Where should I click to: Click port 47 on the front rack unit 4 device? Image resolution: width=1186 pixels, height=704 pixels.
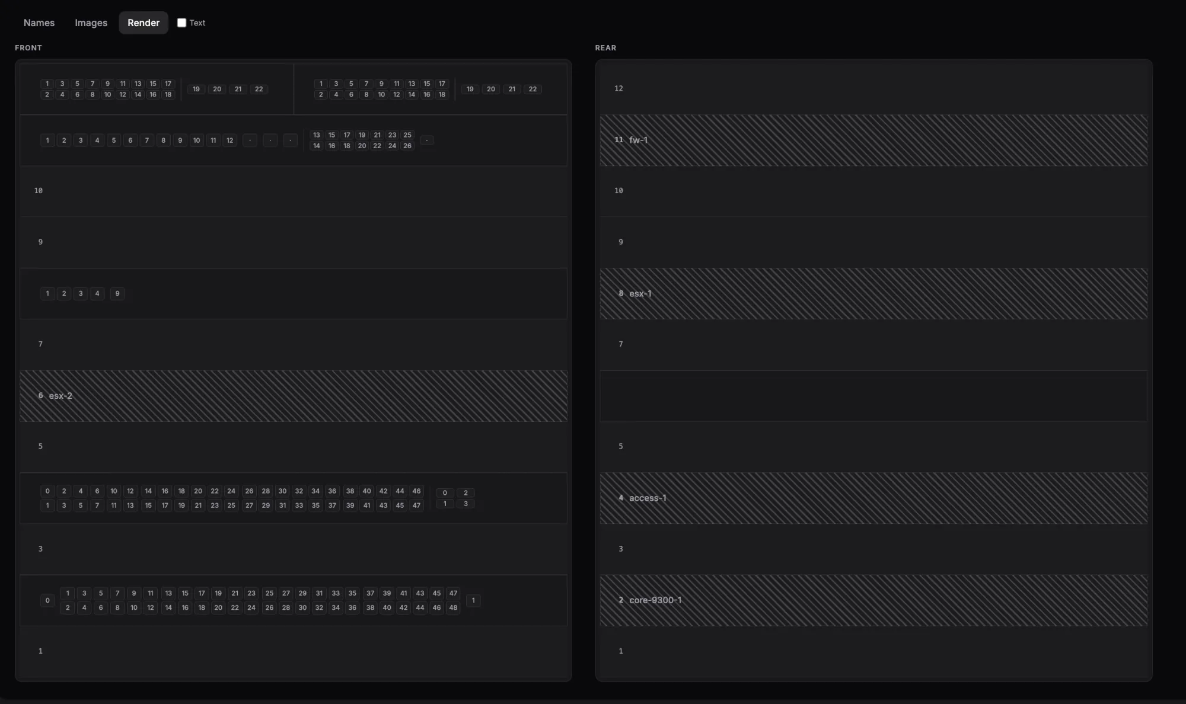[x=416, y=505]
